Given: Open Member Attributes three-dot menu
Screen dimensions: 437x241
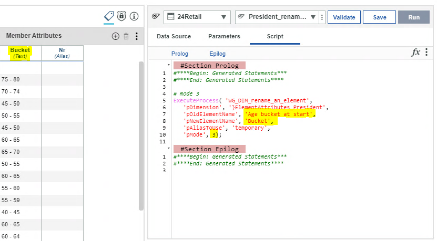Looking at the screenshot, I should point(137,36).
